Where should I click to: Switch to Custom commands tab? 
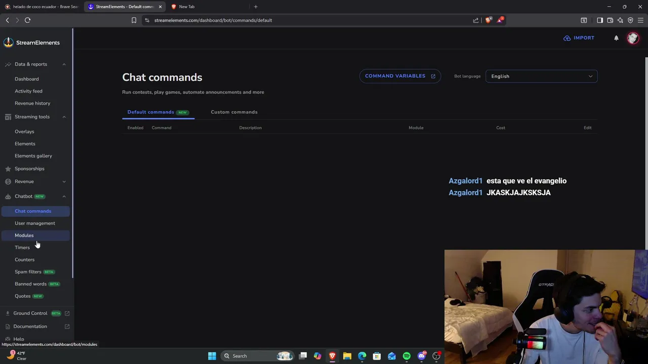point(234,112)
